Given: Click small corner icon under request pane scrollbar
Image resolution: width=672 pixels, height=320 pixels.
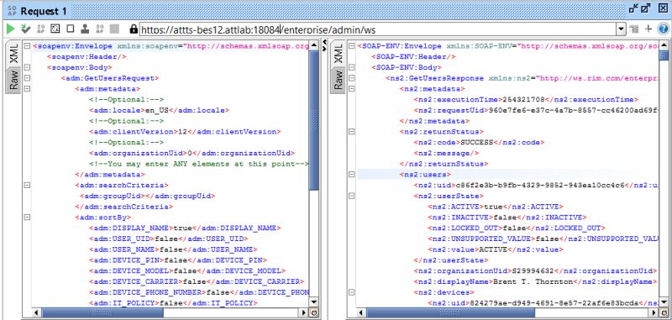Looking at the screenshot, I should pyautogui.click(x=313, y=312).
